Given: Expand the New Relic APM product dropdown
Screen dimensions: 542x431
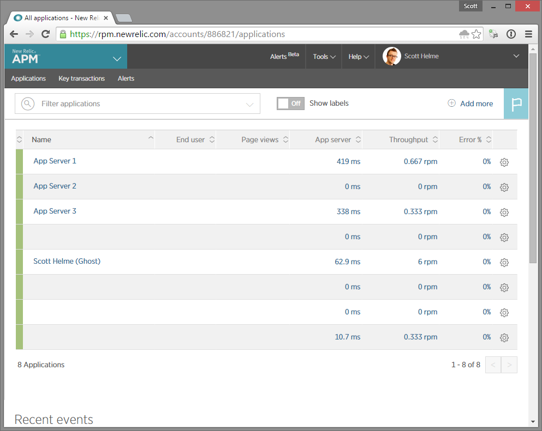Looking at the screenshot, I should click(117, 58).
